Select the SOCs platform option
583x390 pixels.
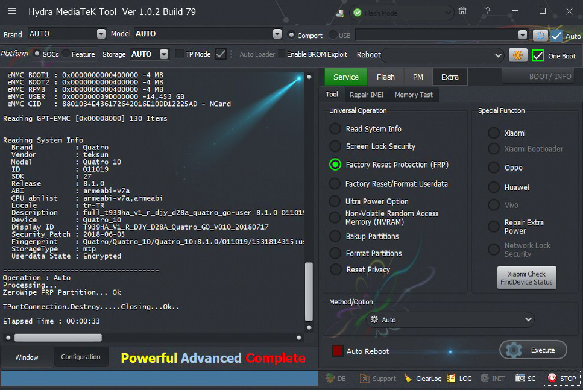click(x=37, y=54)
